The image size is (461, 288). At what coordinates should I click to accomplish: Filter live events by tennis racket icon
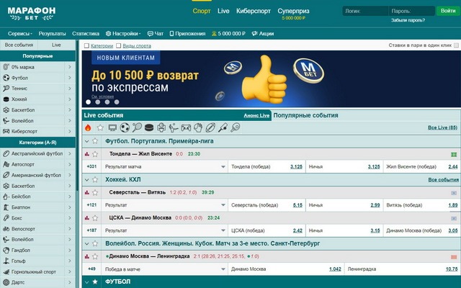(137, 128)
